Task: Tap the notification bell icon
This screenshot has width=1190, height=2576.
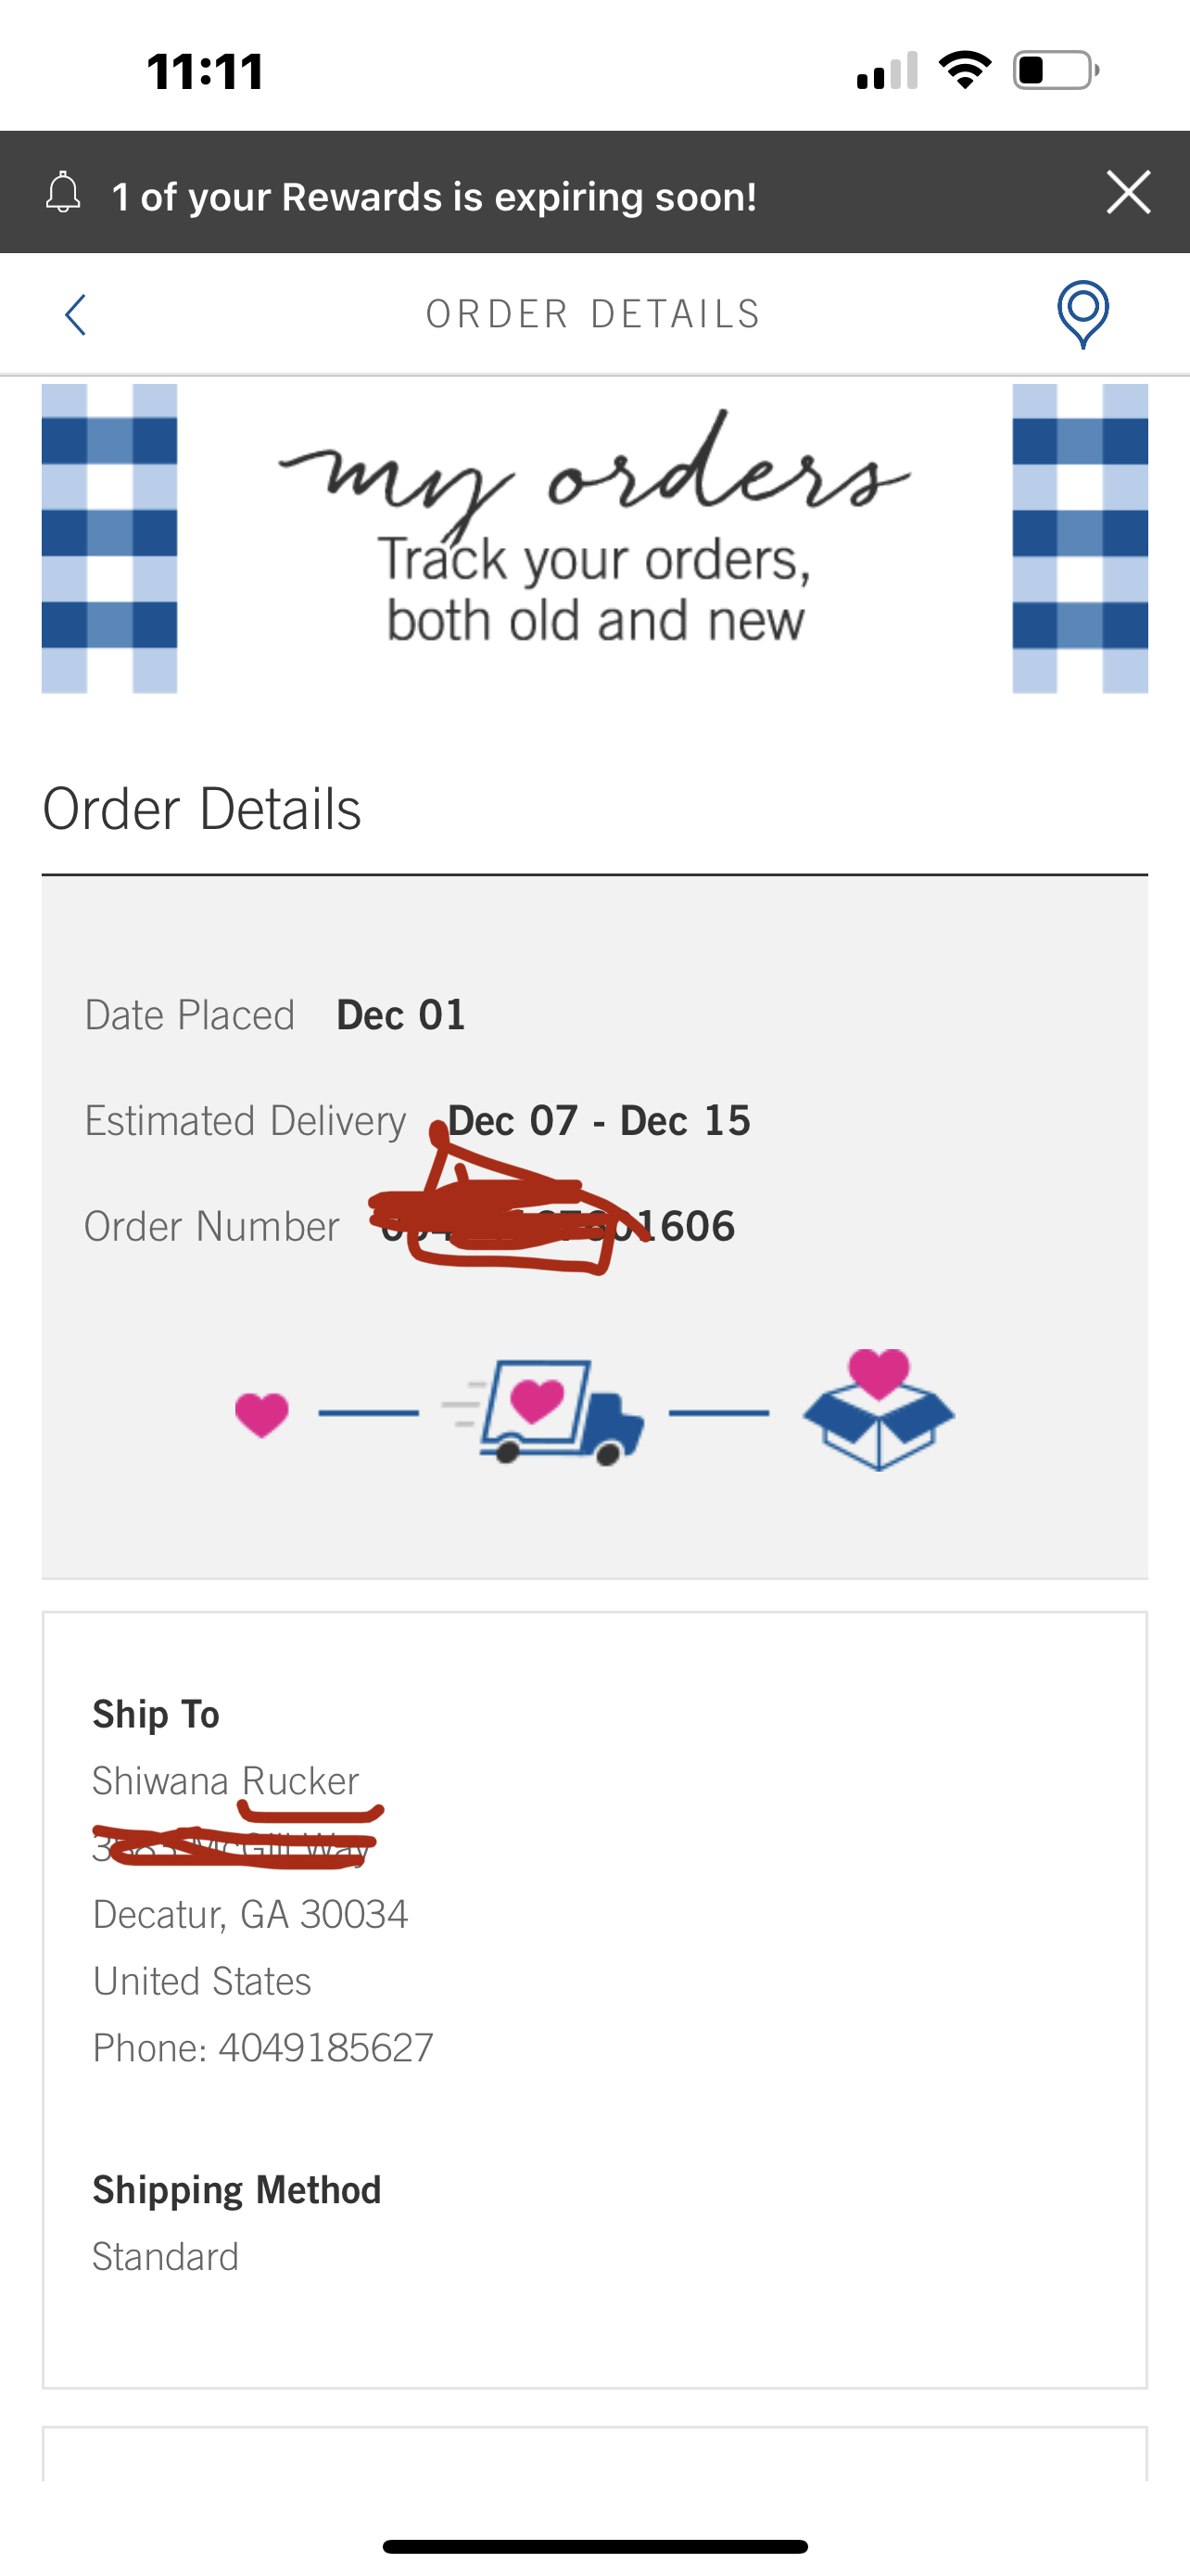Action: (x=63, y=193)
